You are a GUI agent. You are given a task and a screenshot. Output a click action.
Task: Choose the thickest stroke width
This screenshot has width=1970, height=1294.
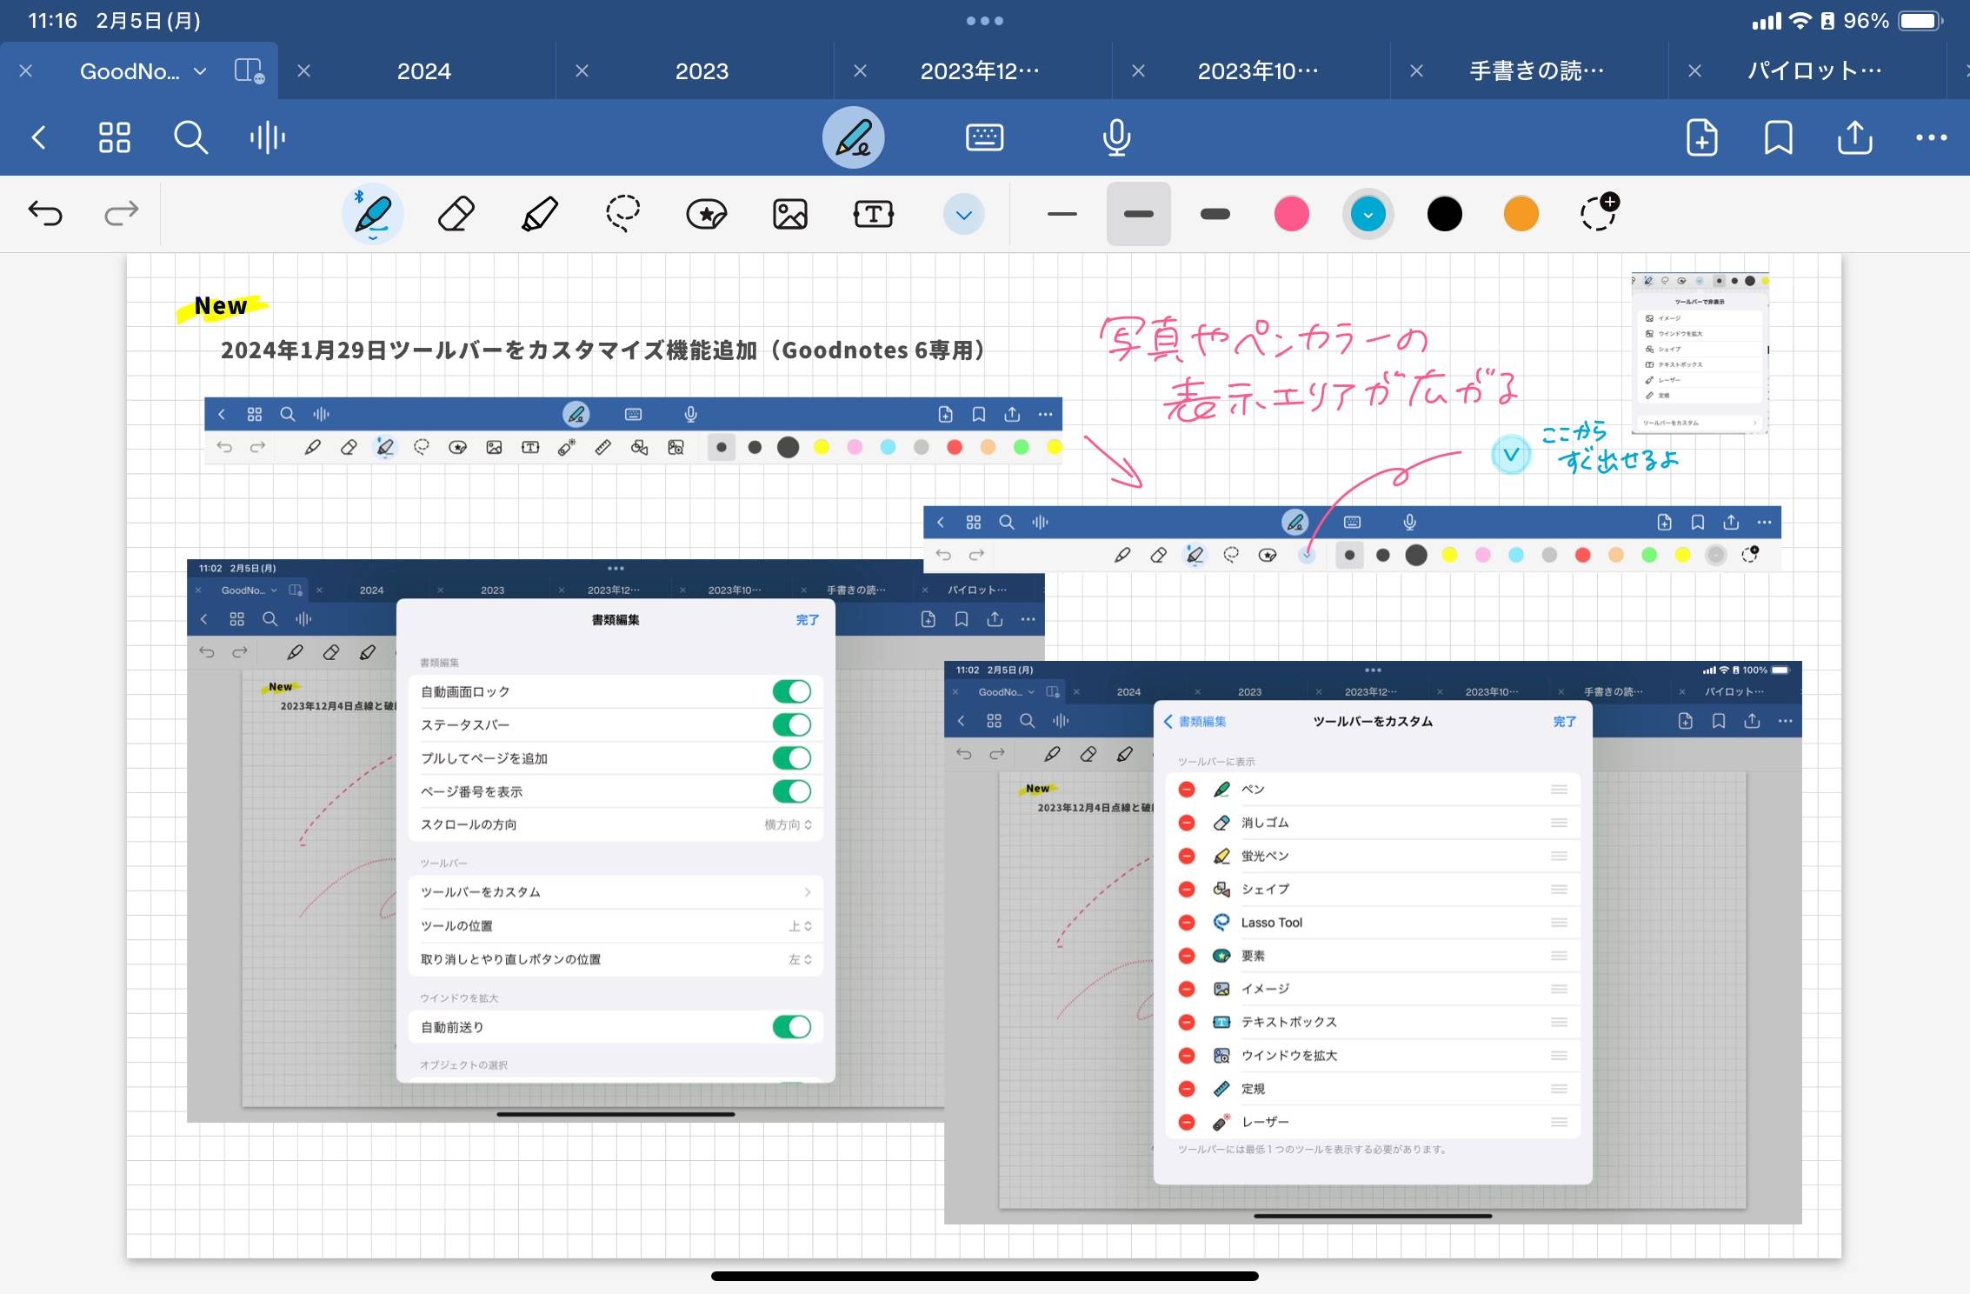(x=1215, y=214)
